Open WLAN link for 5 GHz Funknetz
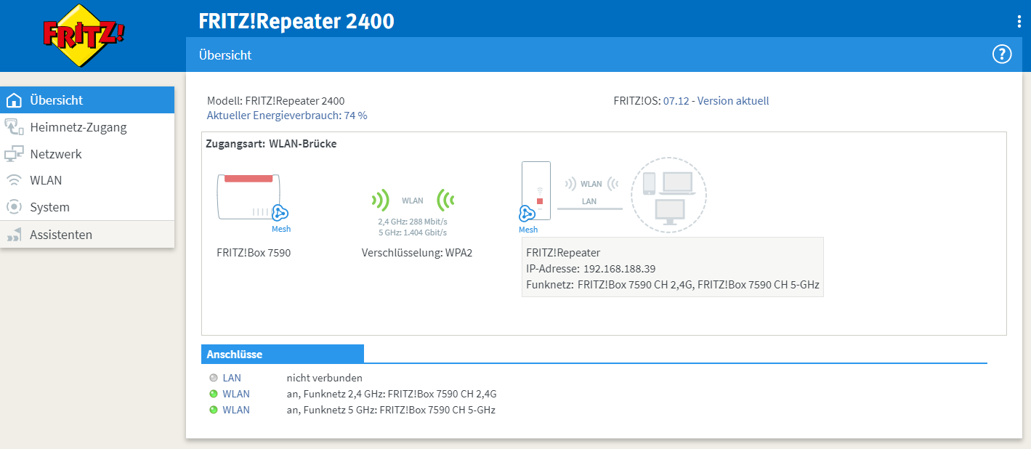The image size is (1031, 449). (236, 410)
